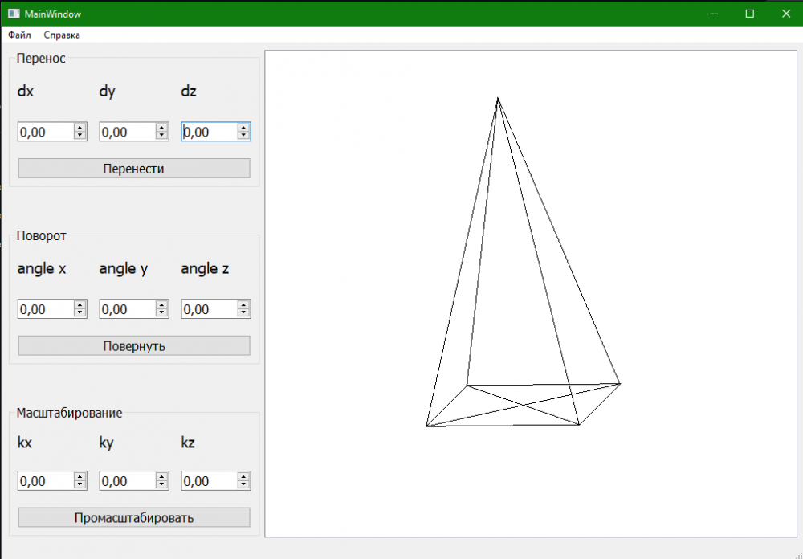Click the pyramid apex in the canvas
This screenshot has height=559, width=803.
pyautogui.click(x=498, y=99)
